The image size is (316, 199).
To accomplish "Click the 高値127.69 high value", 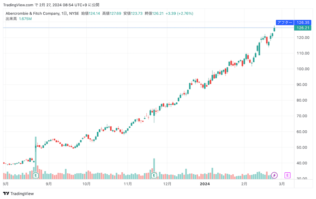I will tap(112, 14).
